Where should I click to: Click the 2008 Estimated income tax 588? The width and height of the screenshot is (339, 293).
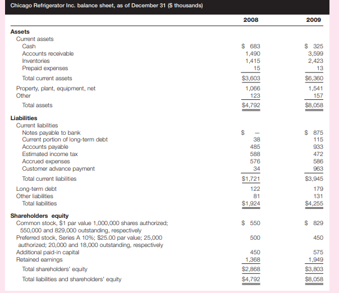click(255, 154)
